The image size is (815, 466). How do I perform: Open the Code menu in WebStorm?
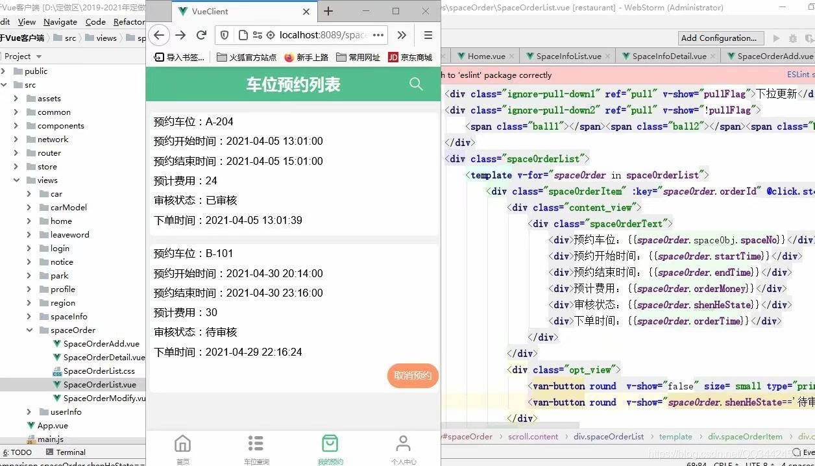[95, 21]
